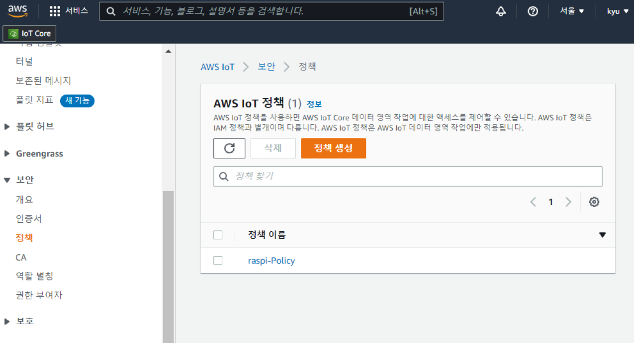Screen dimensions: 634x343
Task: Open the help question mark icon
Action: (x=533, y=11)
